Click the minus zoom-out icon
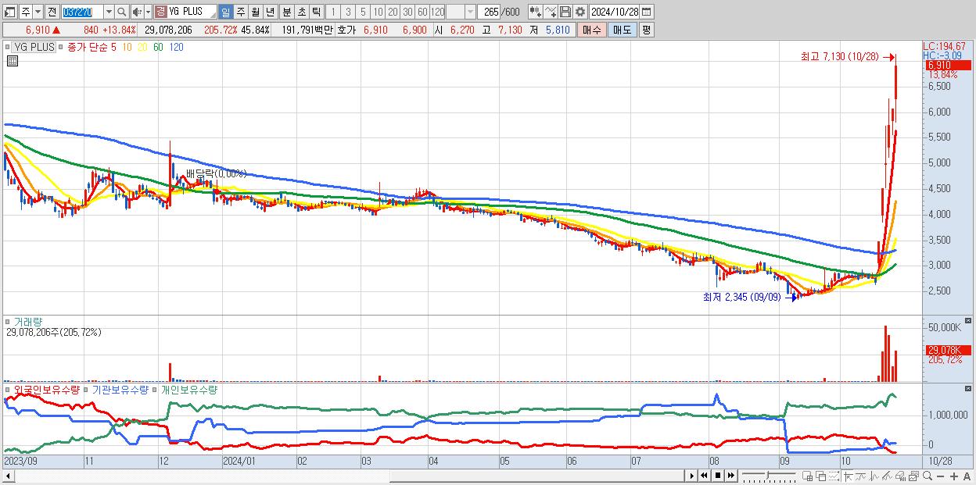This screenshot has height=485, width=976. [x=941, y=476]
